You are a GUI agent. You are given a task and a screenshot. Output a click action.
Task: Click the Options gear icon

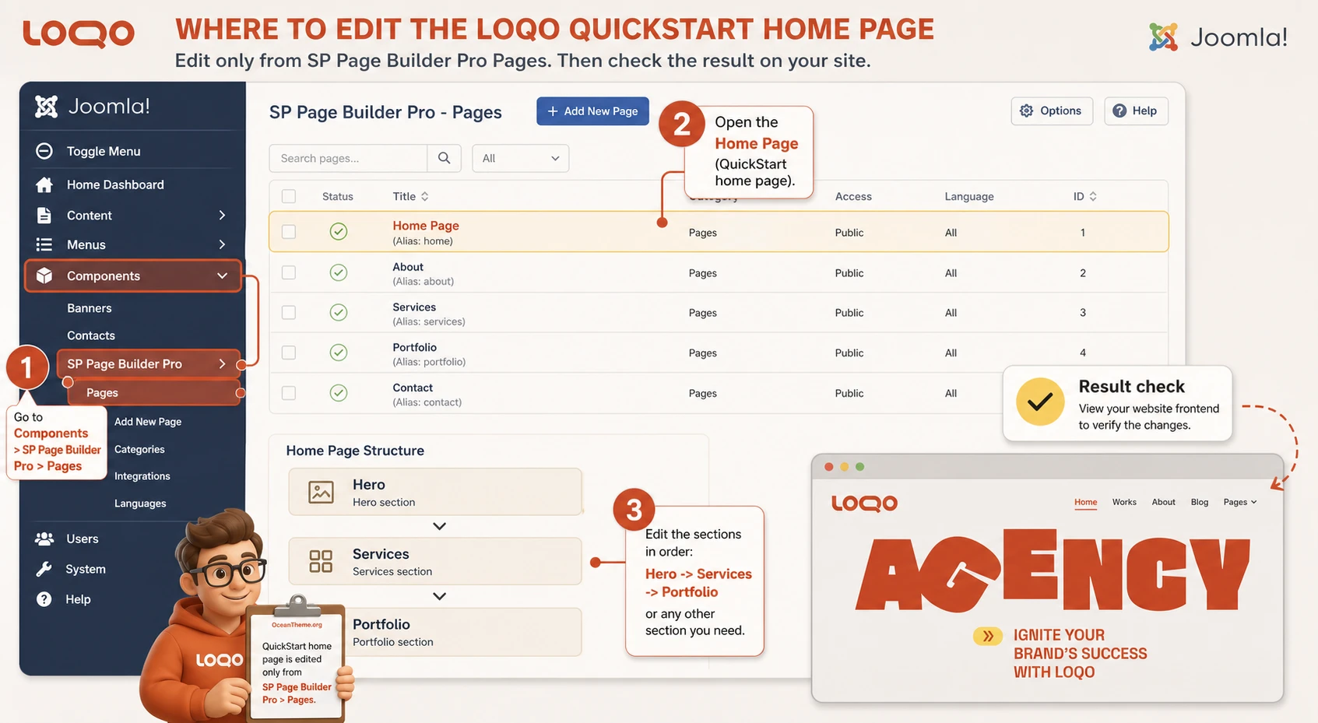coord(1027,111)
